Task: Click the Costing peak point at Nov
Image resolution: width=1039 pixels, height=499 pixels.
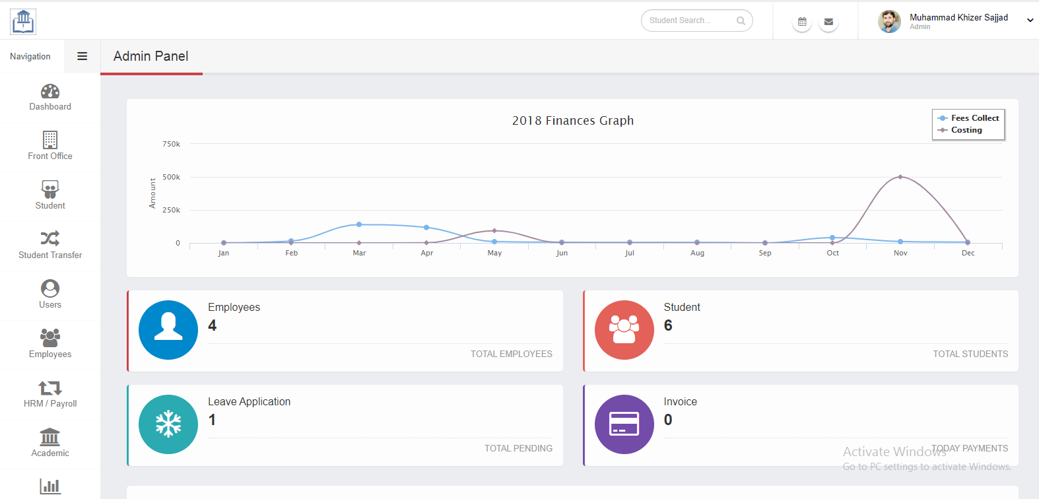Action: [x=900, y=177]
